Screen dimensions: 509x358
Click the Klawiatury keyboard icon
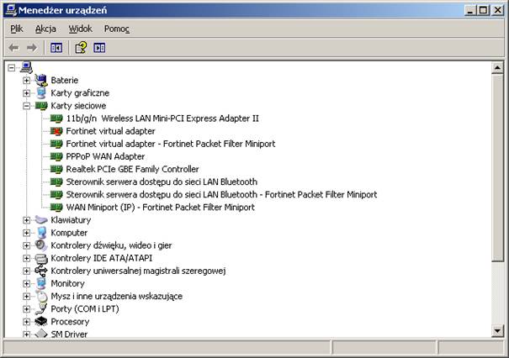pyautogui.click(x=41, y=220)
